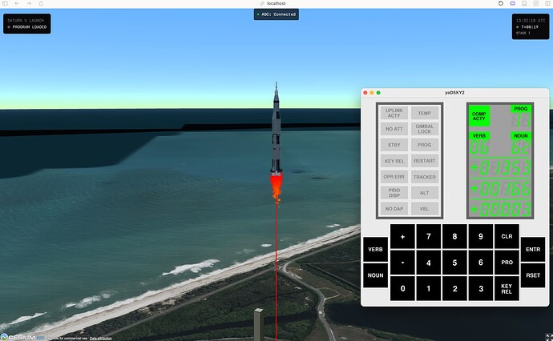Click the ALT indicator light
This screenshot has width=553, height=341.
click(424, 193)
